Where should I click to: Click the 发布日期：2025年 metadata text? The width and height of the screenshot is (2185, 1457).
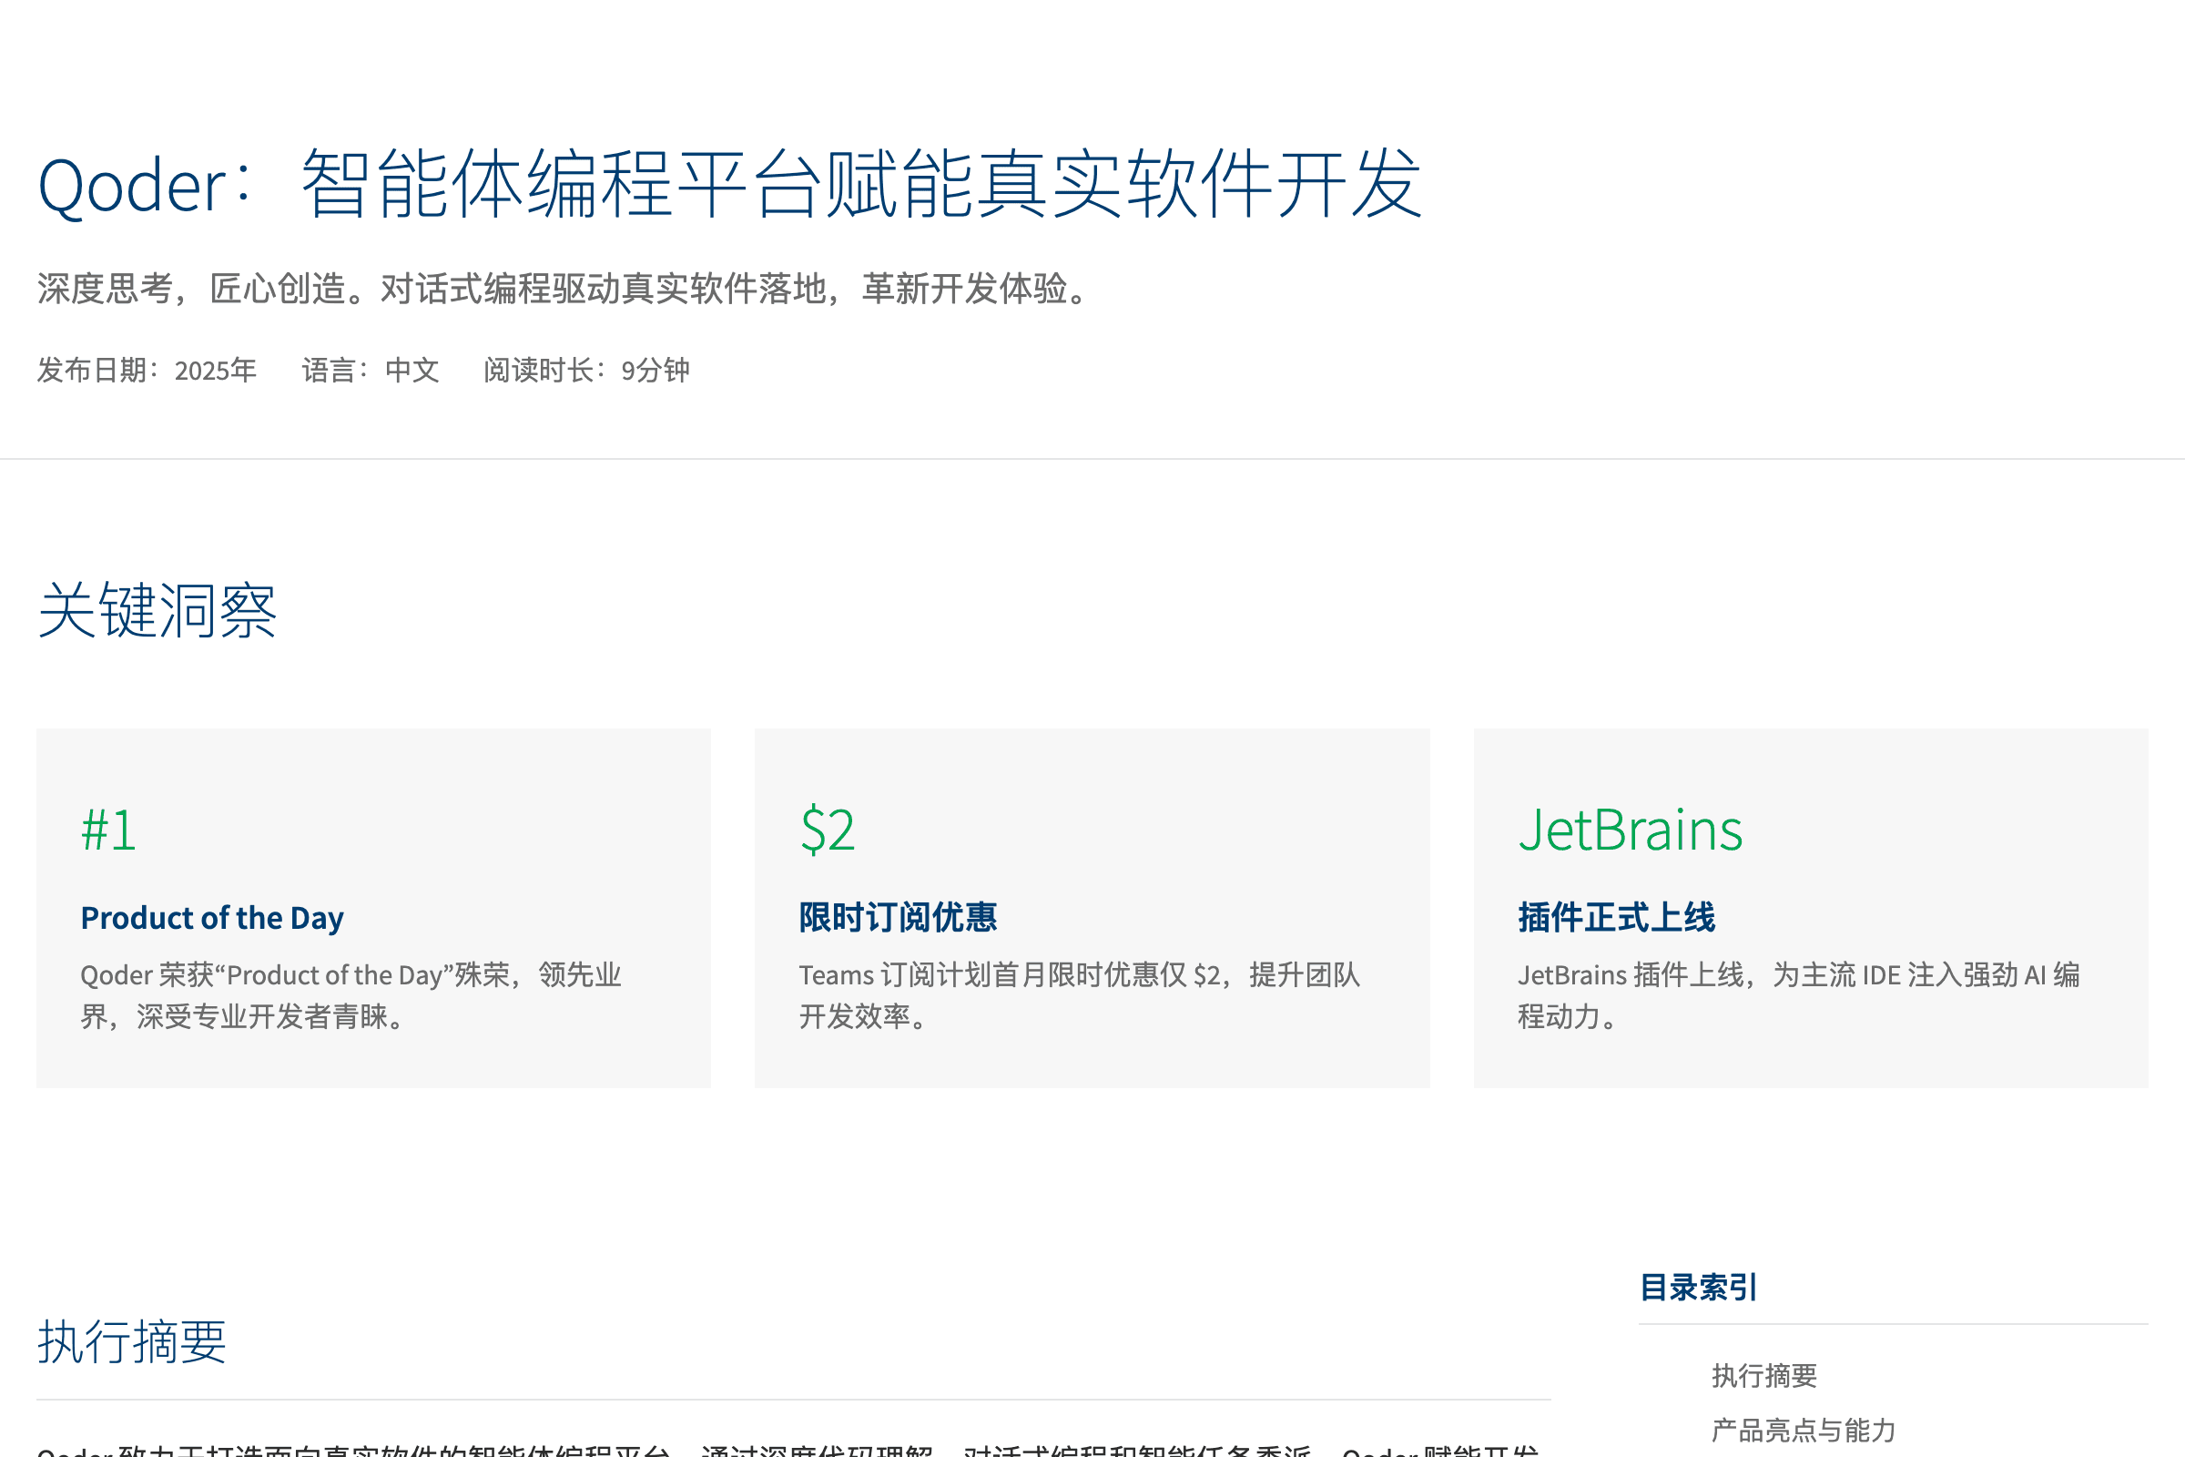coord(147,370)
